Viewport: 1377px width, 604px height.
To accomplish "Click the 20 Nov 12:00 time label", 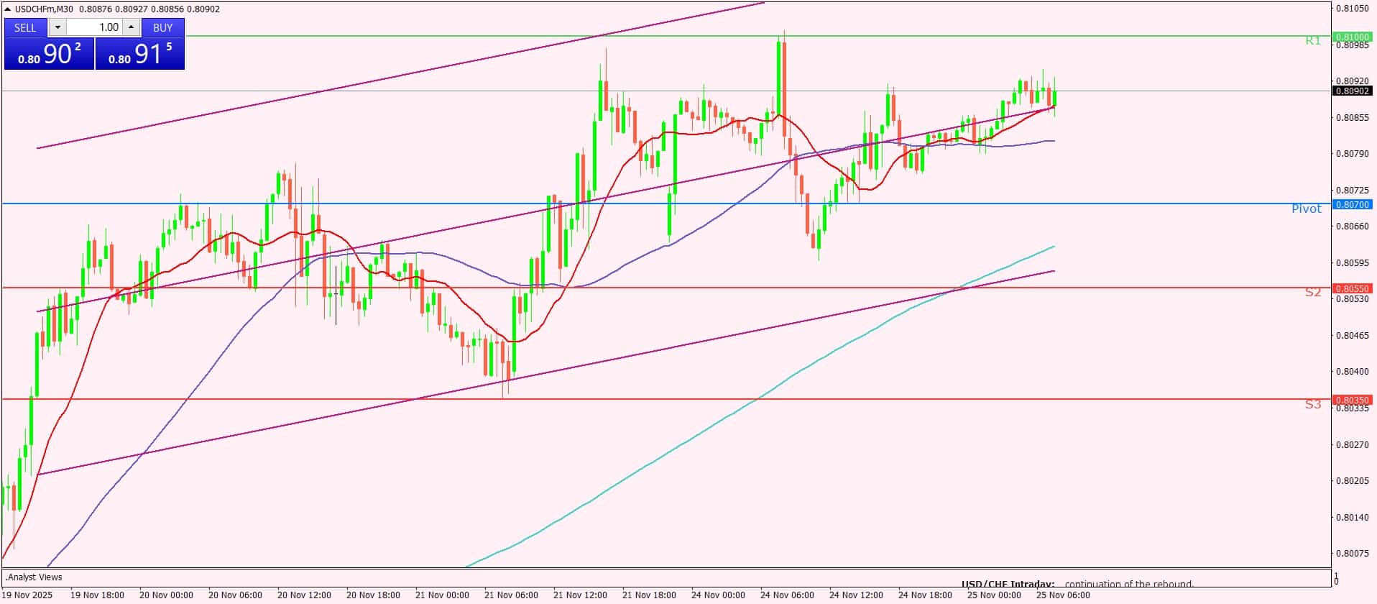I will pos(304,595).
